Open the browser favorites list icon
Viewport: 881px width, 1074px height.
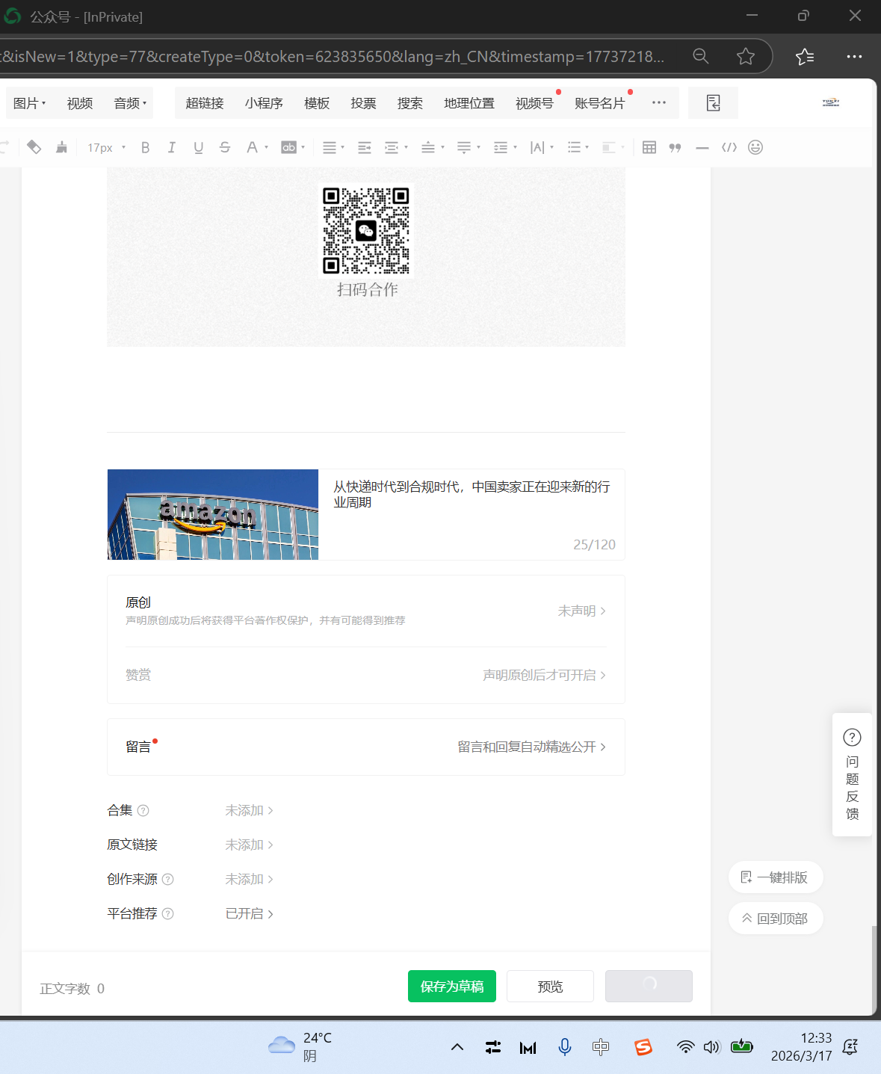(x=805, y=56)
